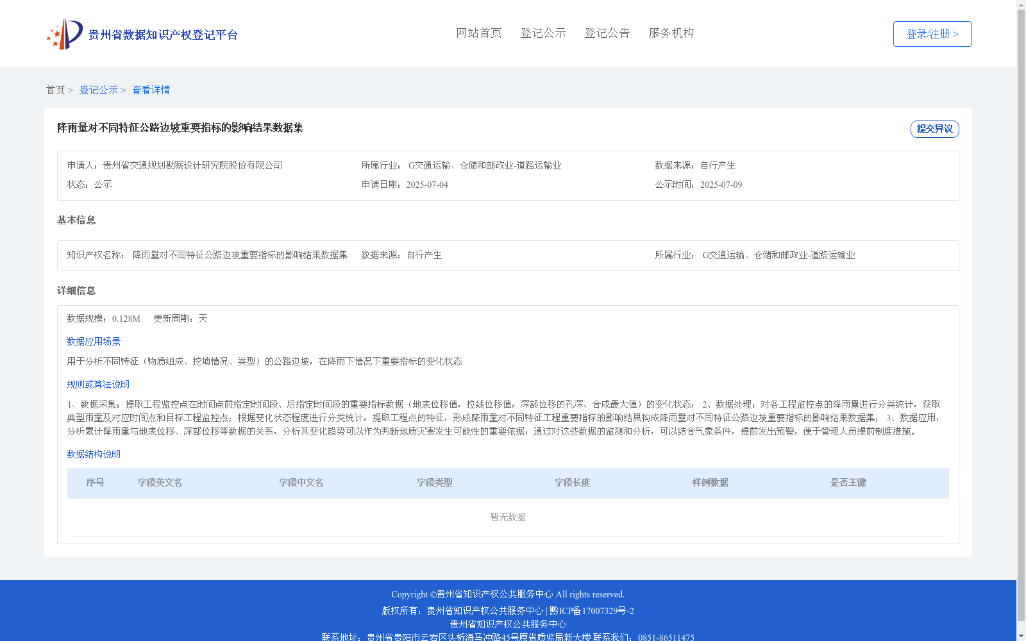Click applicant 贵州省交通规划勘察设计研究院股份有限公司
The width and height of the screenshot is (1026, 641).
tap(193, 165)
